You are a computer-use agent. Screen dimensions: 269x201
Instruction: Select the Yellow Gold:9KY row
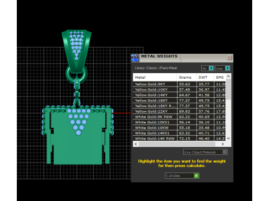(x=179, y=84)
